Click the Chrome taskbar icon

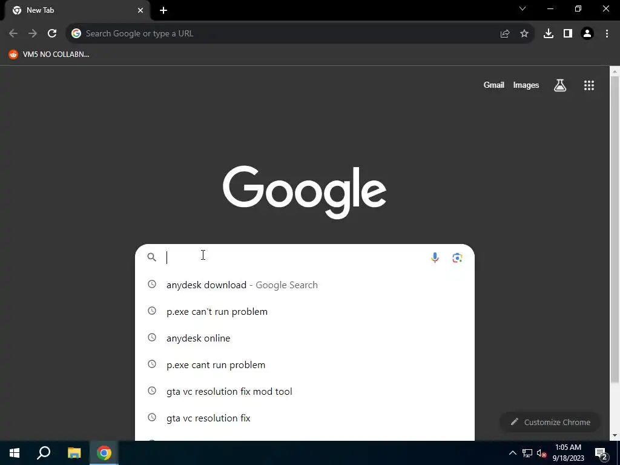click(x=104, y=453)
